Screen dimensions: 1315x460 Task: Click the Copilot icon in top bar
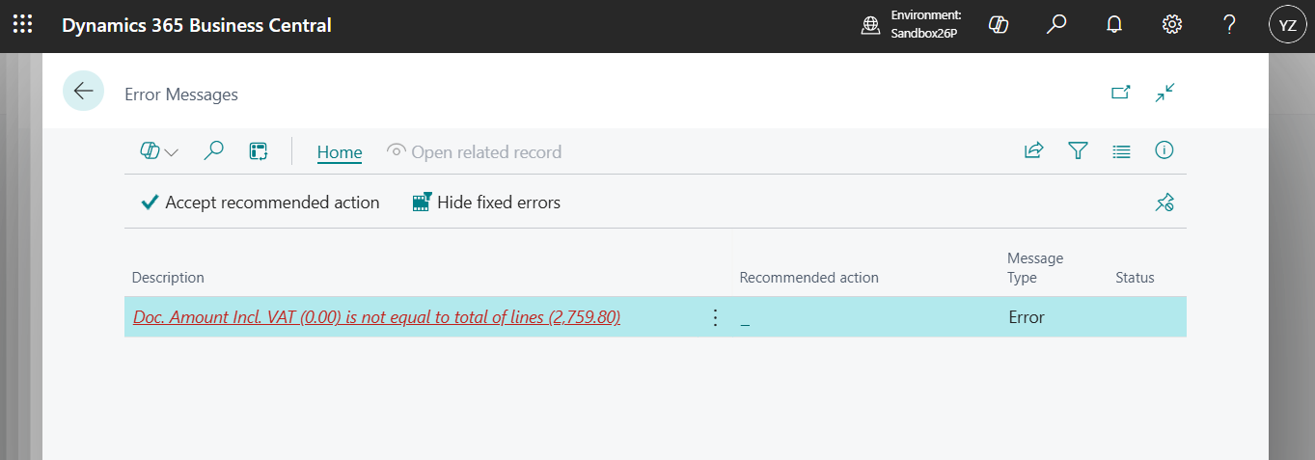(999, 25)
